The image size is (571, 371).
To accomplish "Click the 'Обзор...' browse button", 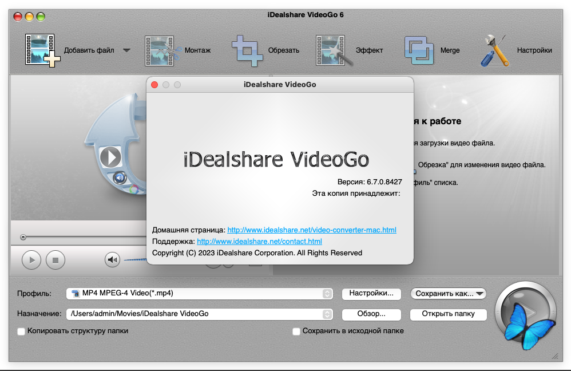I will (x=371, y=314).
